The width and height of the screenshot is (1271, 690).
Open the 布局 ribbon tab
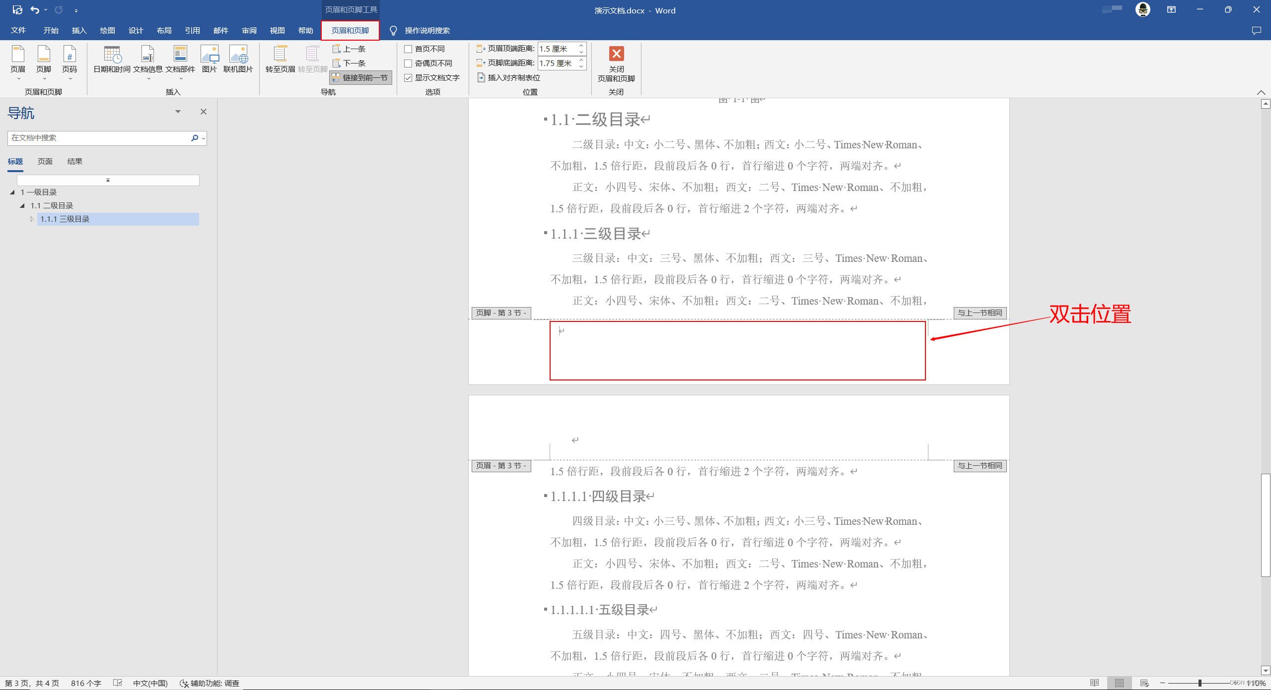click(x=164, y=31)
